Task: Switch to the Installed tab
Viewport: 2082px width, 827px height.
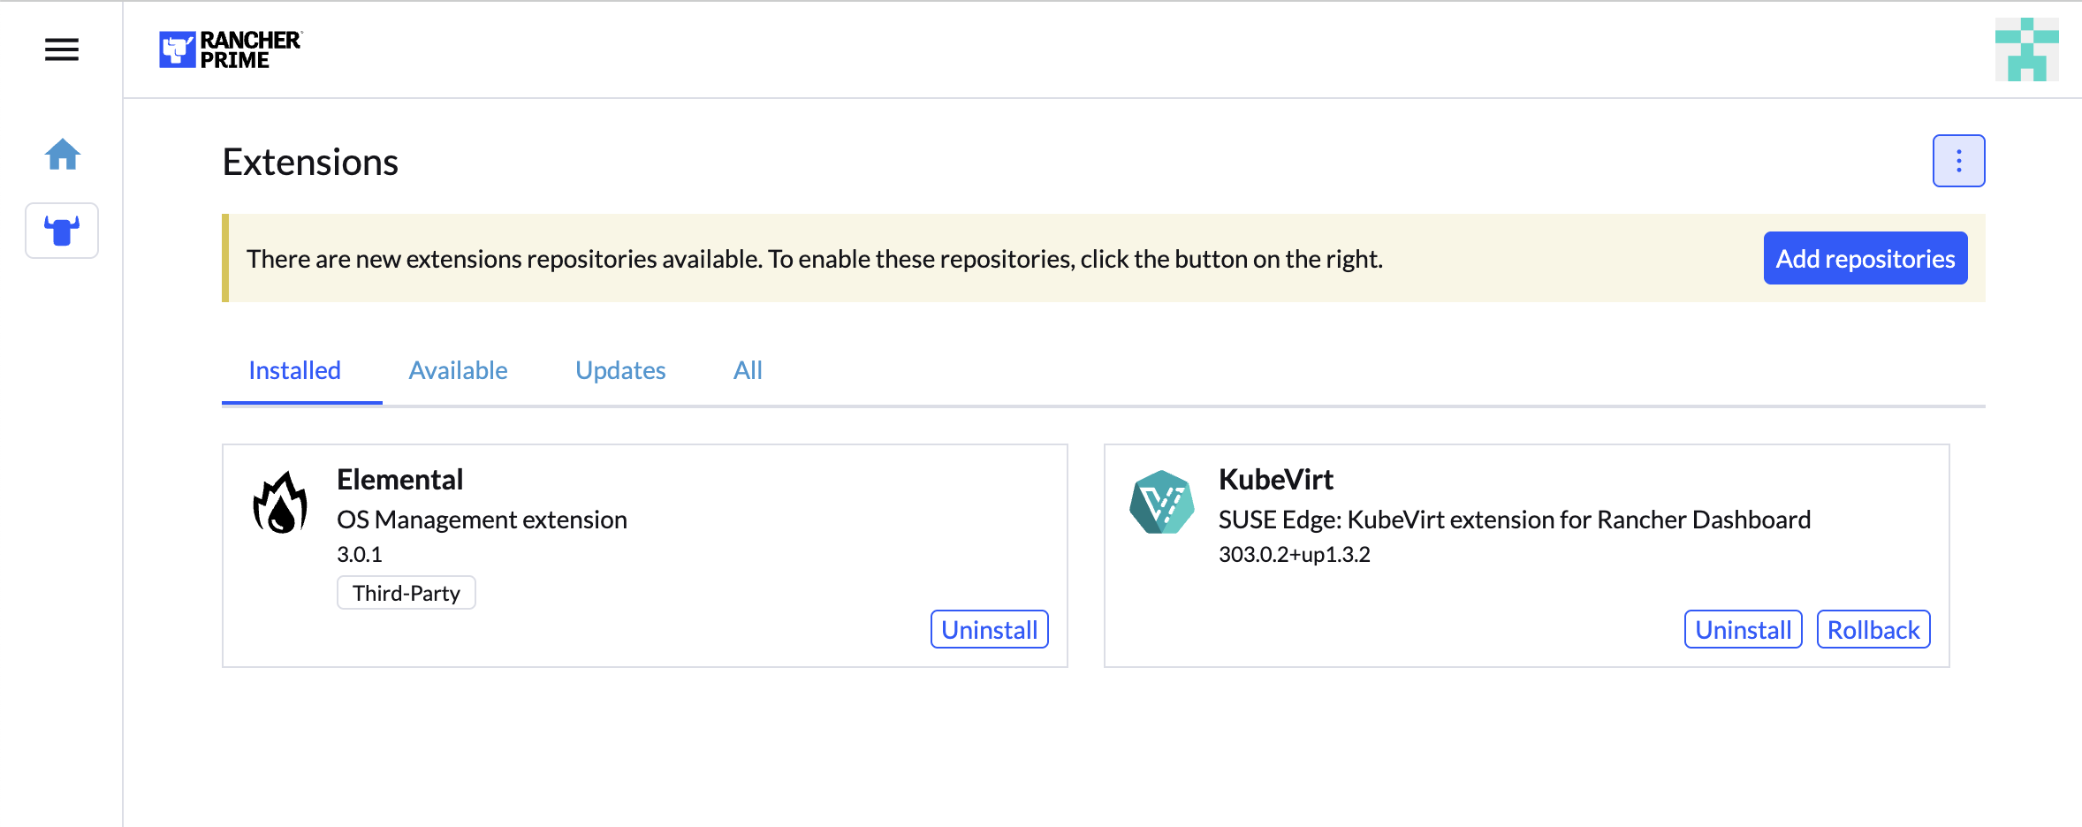Action: pos(294,370)
